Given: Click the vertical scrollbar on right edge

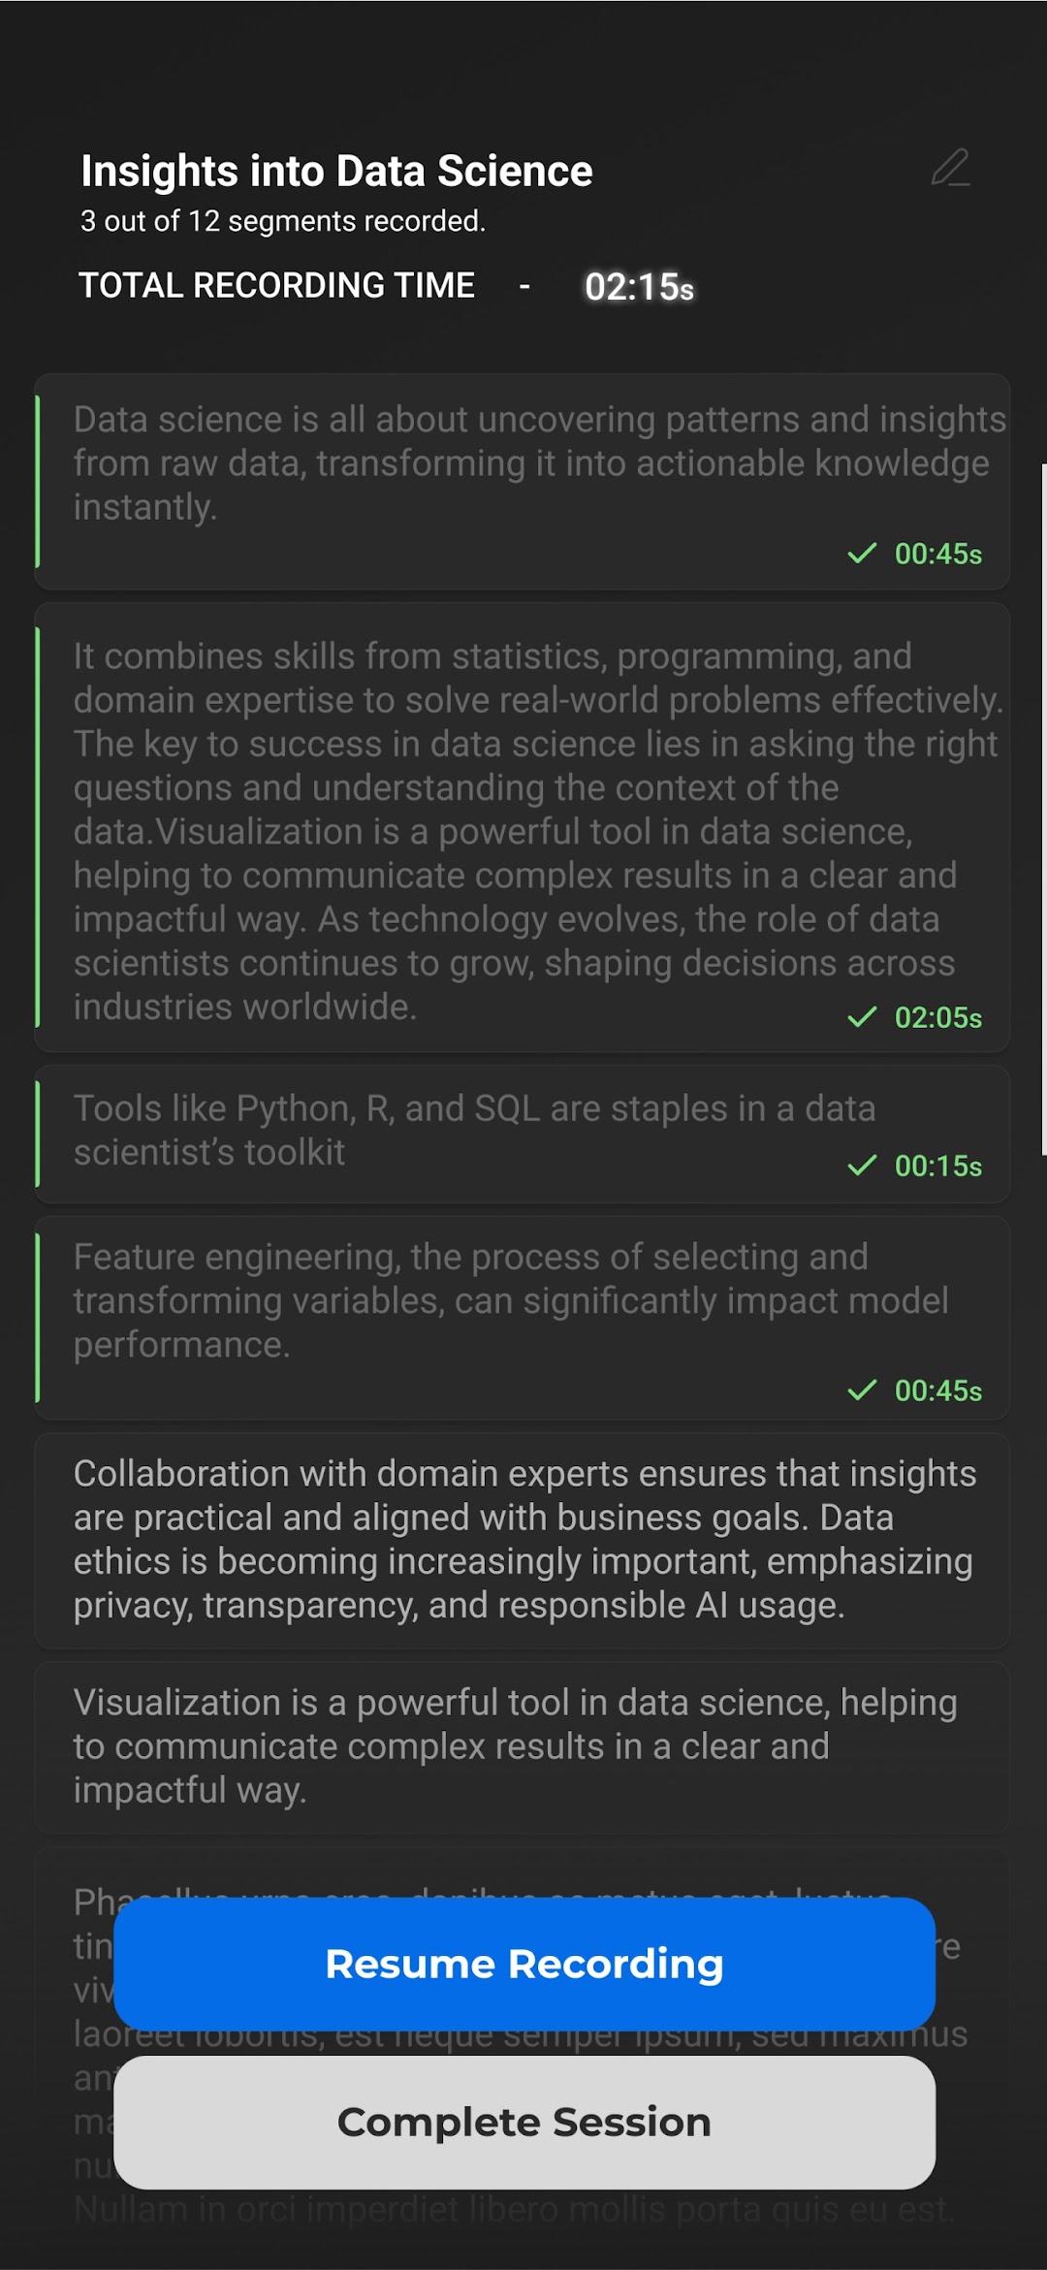Looking at the screenshot, I should coord(1043,810).
